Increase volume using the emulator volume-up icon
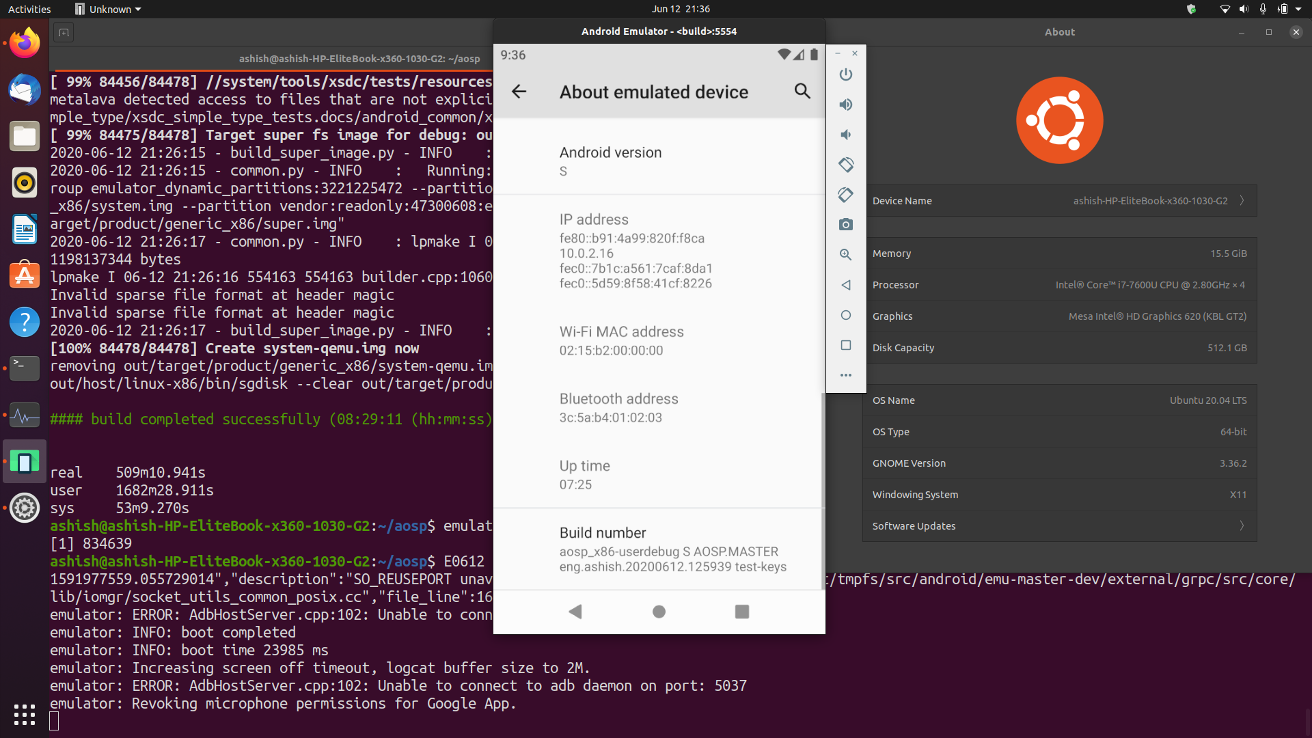The height and width of the screenshot is (738, 1312). (x=846, y=105)
